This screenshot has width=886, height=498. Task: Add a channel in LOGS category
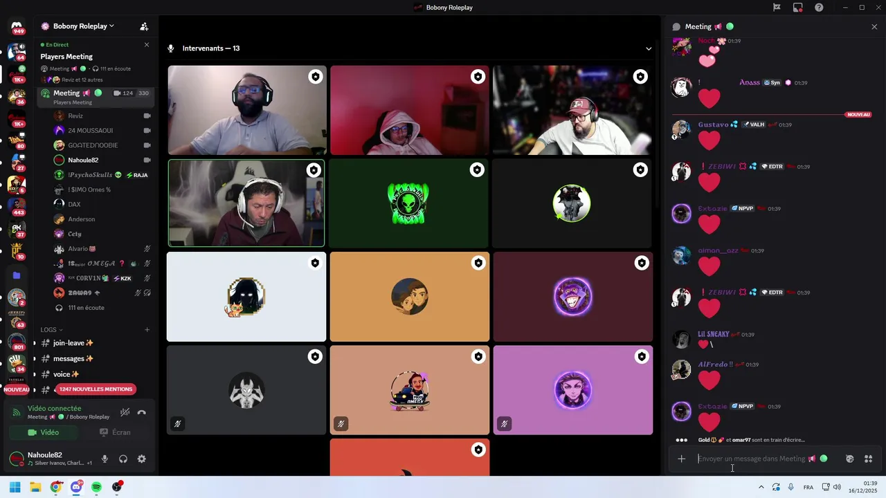[147, 330]
